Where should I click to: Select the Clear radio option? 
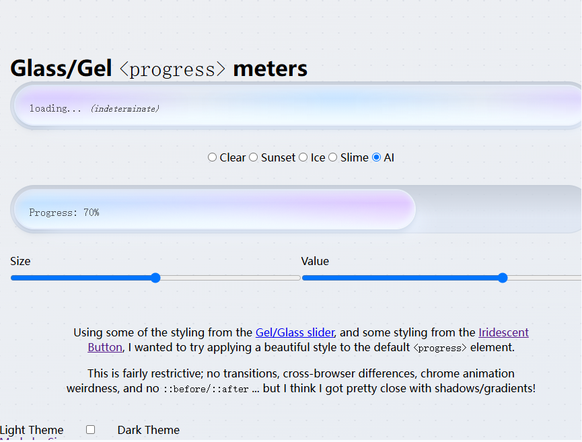(213, 157)
